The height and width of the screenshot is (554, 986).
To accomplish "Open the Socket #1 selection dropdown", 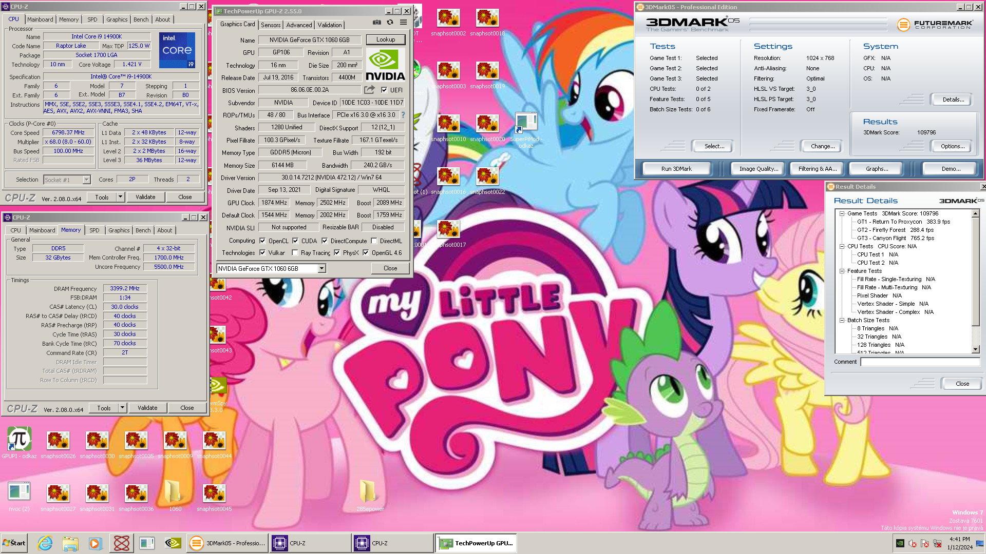I will [86, 180].
